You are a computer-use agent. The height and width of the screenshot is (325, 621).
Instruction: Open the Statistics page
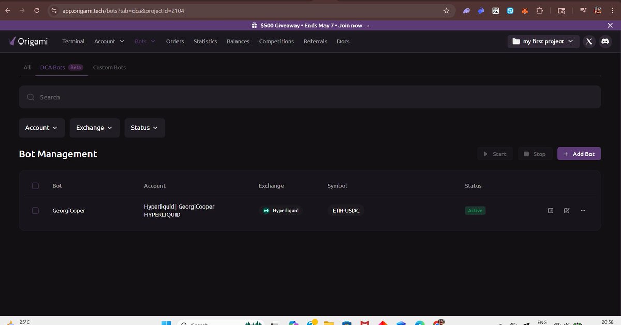click(x=205, y=41)
